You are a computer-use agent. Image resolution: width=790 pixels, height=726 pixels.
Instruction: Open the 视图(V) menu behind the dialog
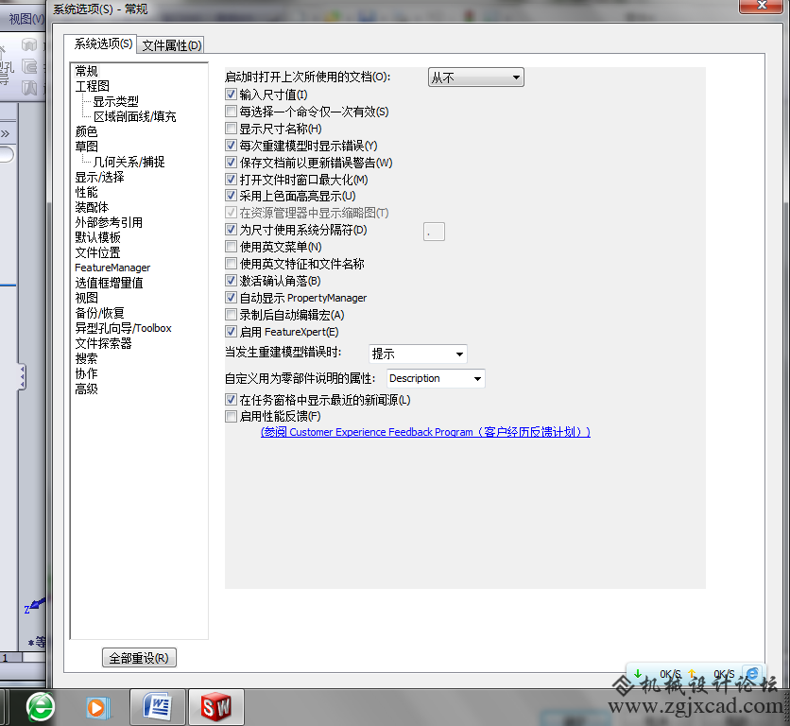(26, 19)
